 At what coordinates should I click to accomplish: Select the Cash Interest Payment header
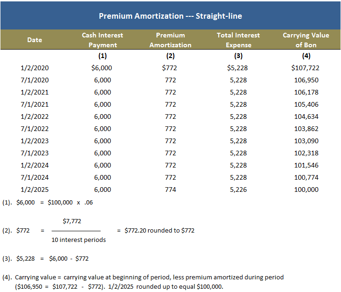point(103,40)
